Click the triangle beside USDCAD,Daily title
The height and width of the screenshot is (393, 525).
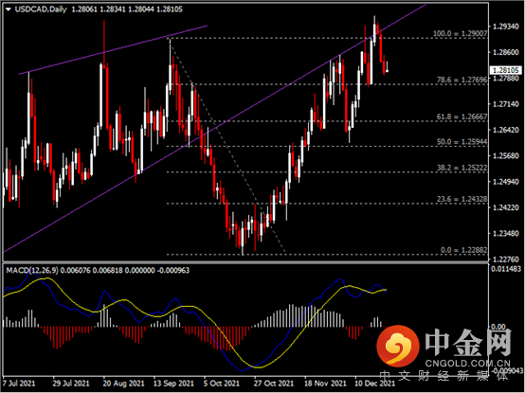pyautogui.click(x=9, y=9)
